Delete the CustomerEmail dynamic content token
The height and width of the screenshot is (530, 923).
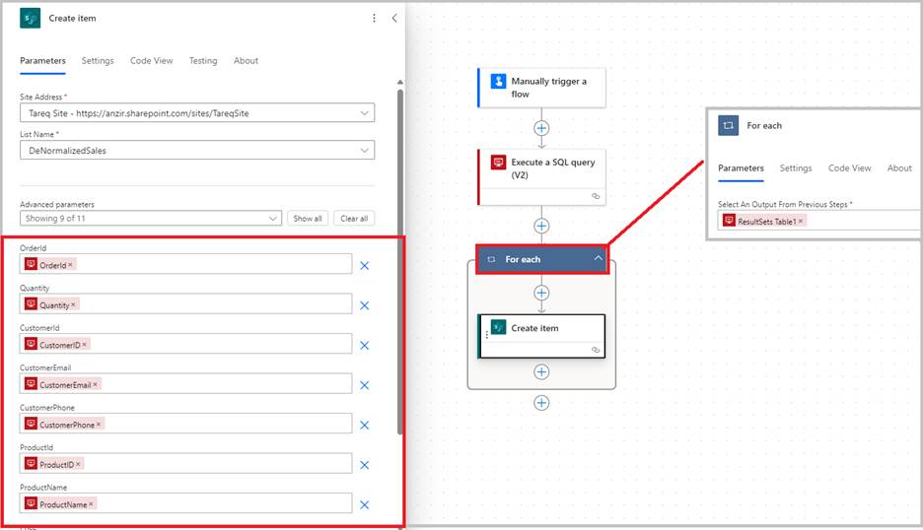[96, 385]
